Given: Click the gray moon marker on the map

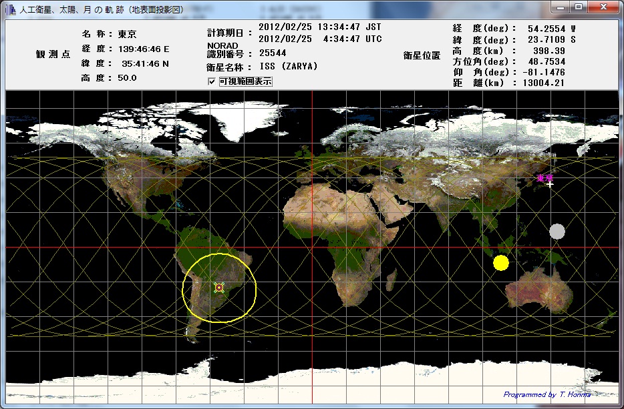Looking at the screenshot, I should [x=557, y=232].
